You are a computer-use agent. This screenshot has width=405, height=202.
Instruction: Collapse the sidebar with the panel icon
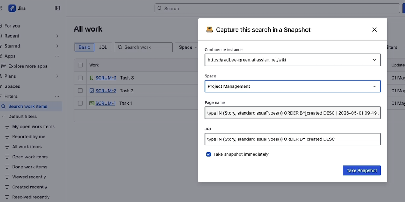[x=57, y=8]
